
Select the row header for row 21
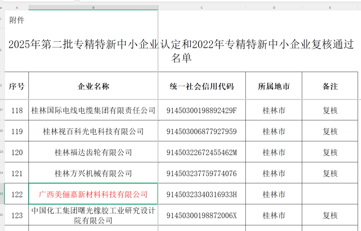pos(3,110)
